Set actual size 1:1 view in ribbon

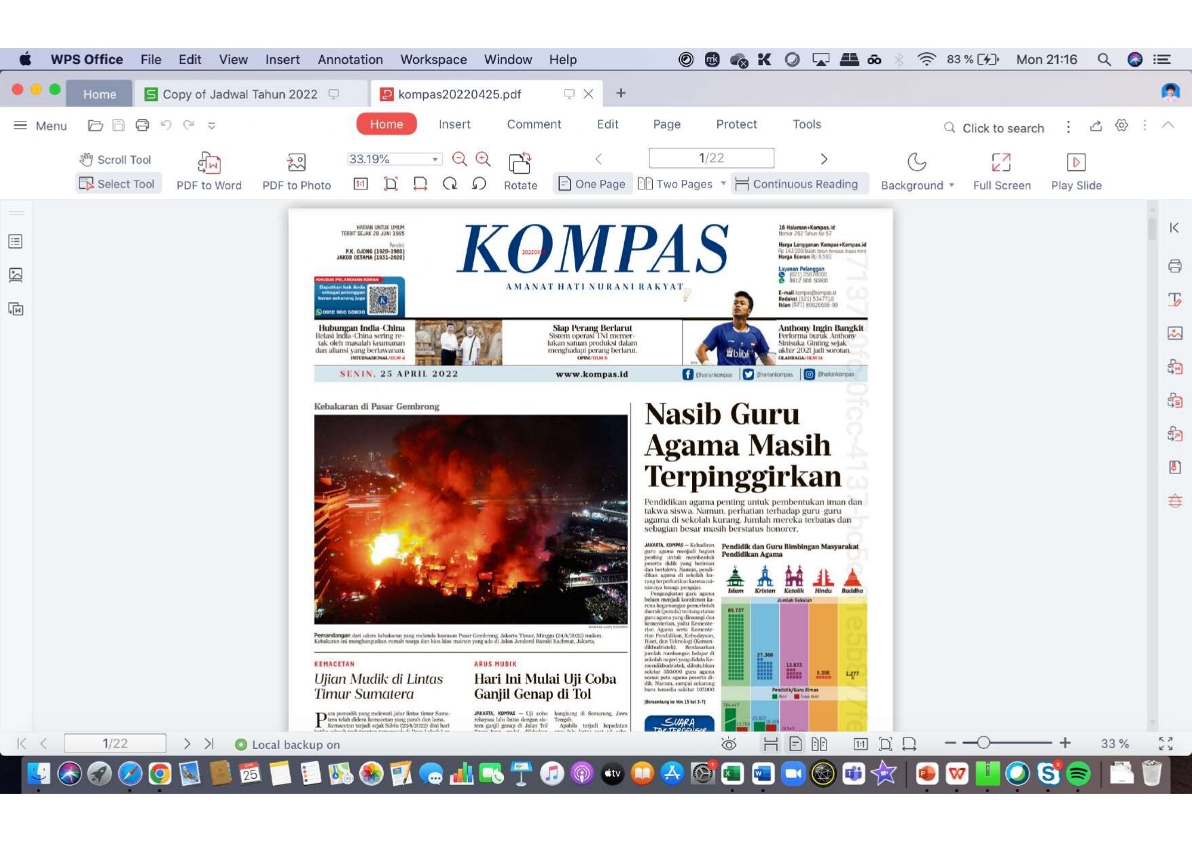(x=361, y=184)
